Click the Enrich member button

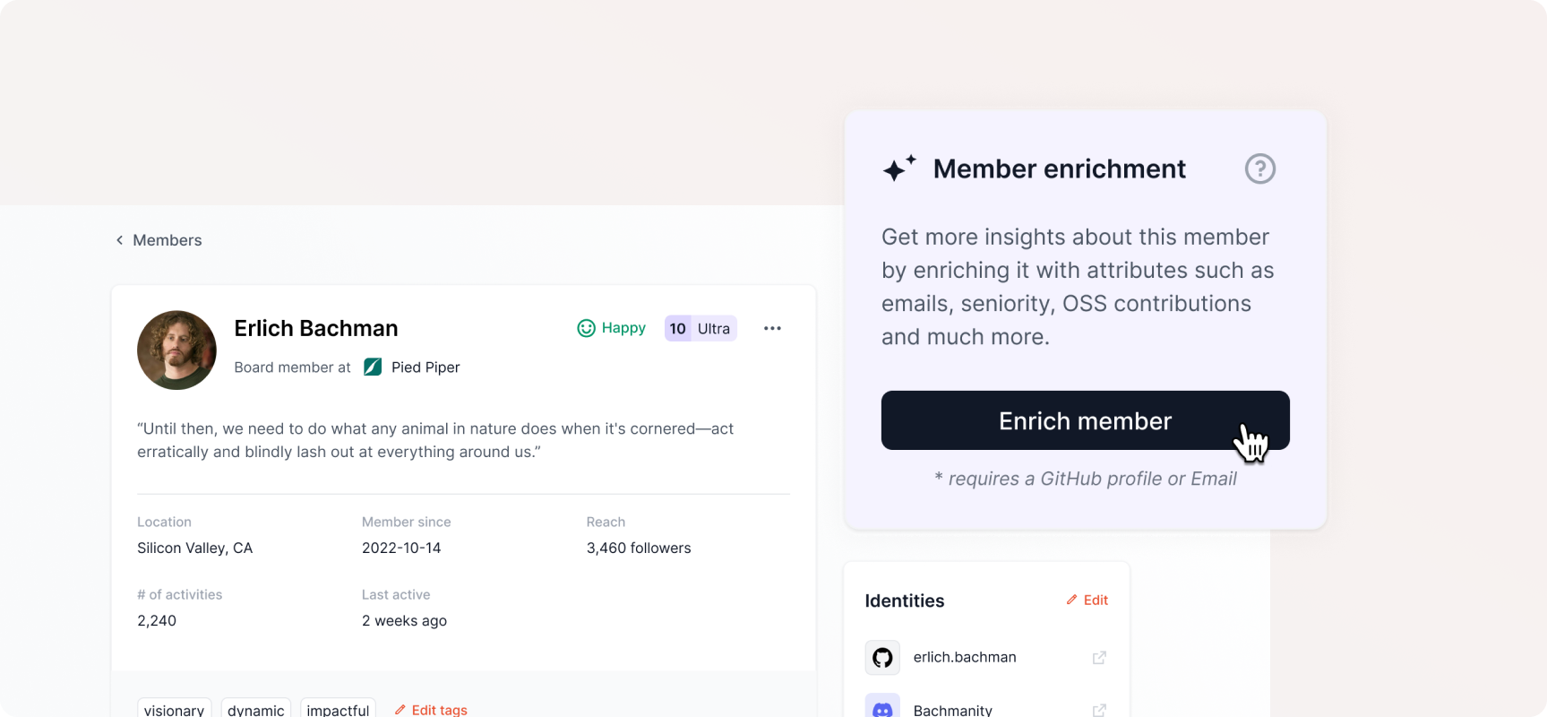[1085, 420]
